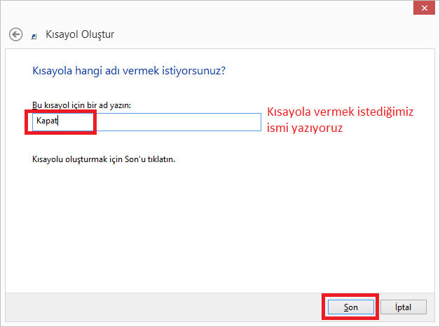The height and width of the screenshot is (327, 440).
Task: Click the Kısayol Oluştur title text
Action: (79, 34)
